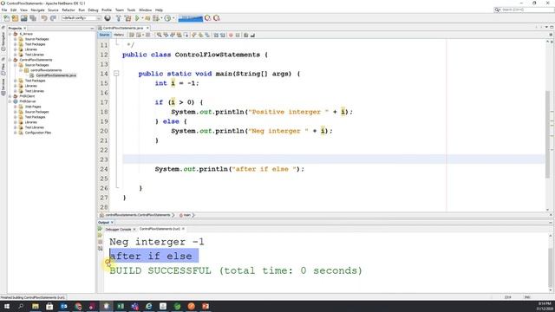Click the Clean and Build Project icon

(127, 18)
